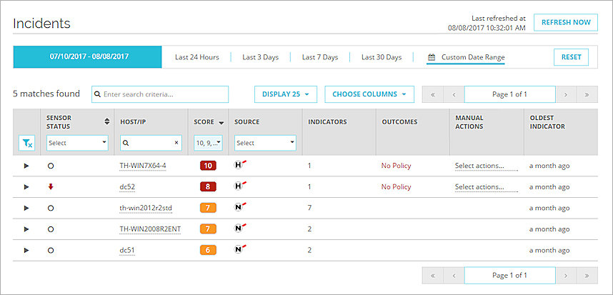Open Select actions for TH-WIN7X64-4

tap(487, 166)
